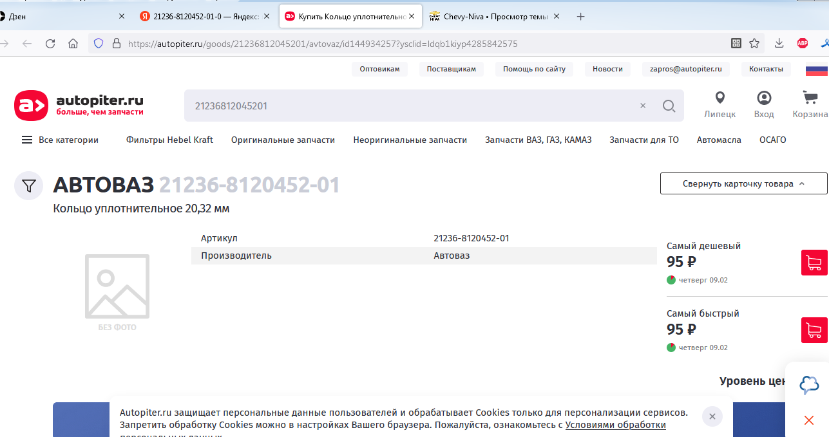829x437 pixels.
Task: Click the Оптовикам button
Action: point(379,69)
